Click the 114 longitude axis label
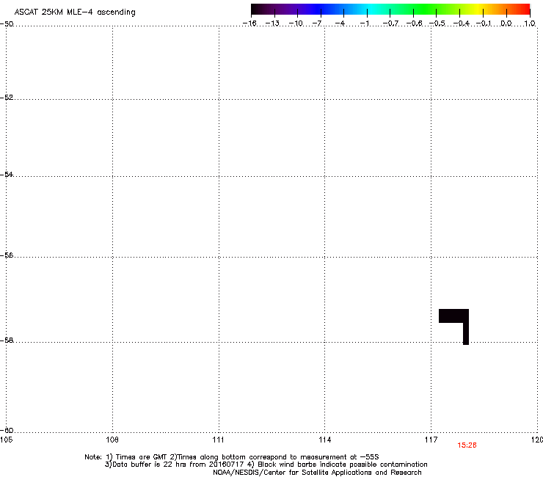 324,440
